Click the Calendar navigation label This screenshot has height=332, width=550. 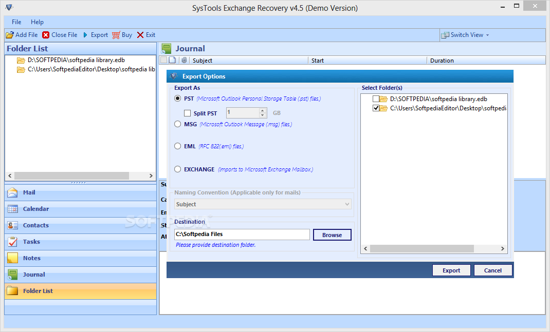coord(36,209)
